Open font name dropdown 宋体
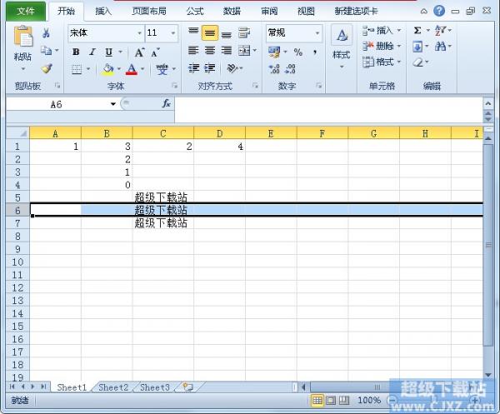This screenshot has height=414, width=500. [140, 32]
